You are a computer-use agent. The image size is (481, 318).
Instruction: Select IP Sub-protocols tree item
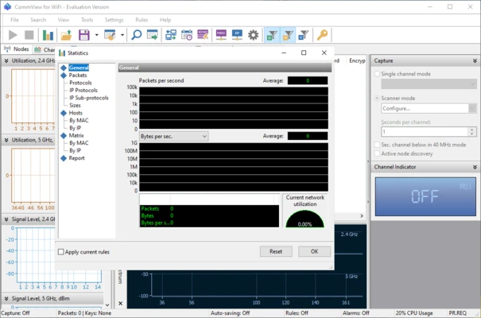(89, 98)
